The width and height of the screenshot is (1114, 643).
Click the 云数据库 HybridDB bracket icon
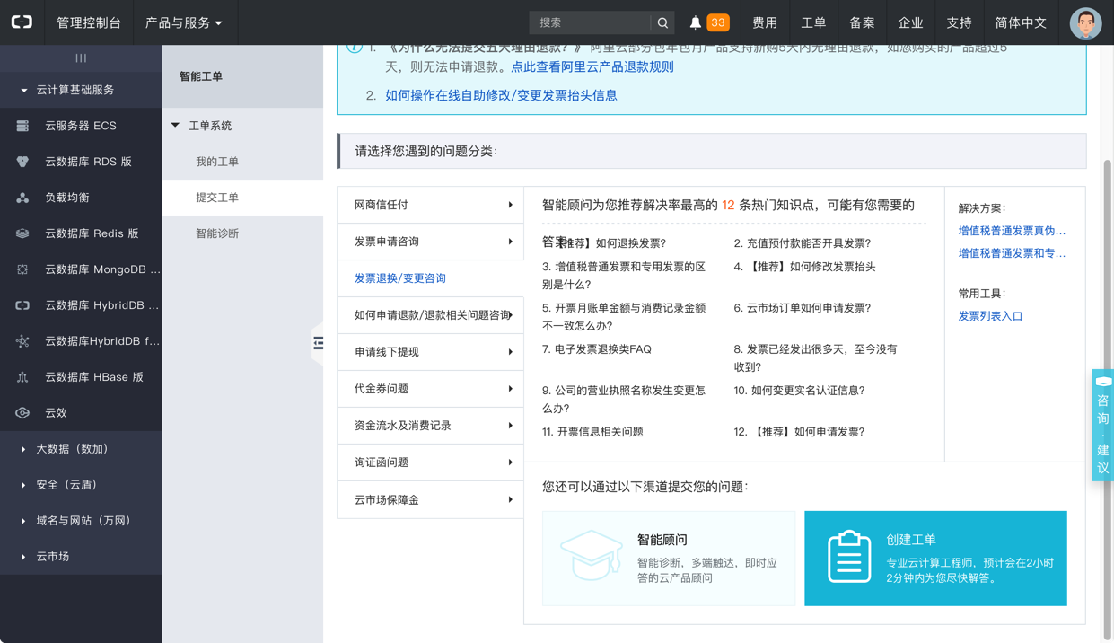point(22,305)
